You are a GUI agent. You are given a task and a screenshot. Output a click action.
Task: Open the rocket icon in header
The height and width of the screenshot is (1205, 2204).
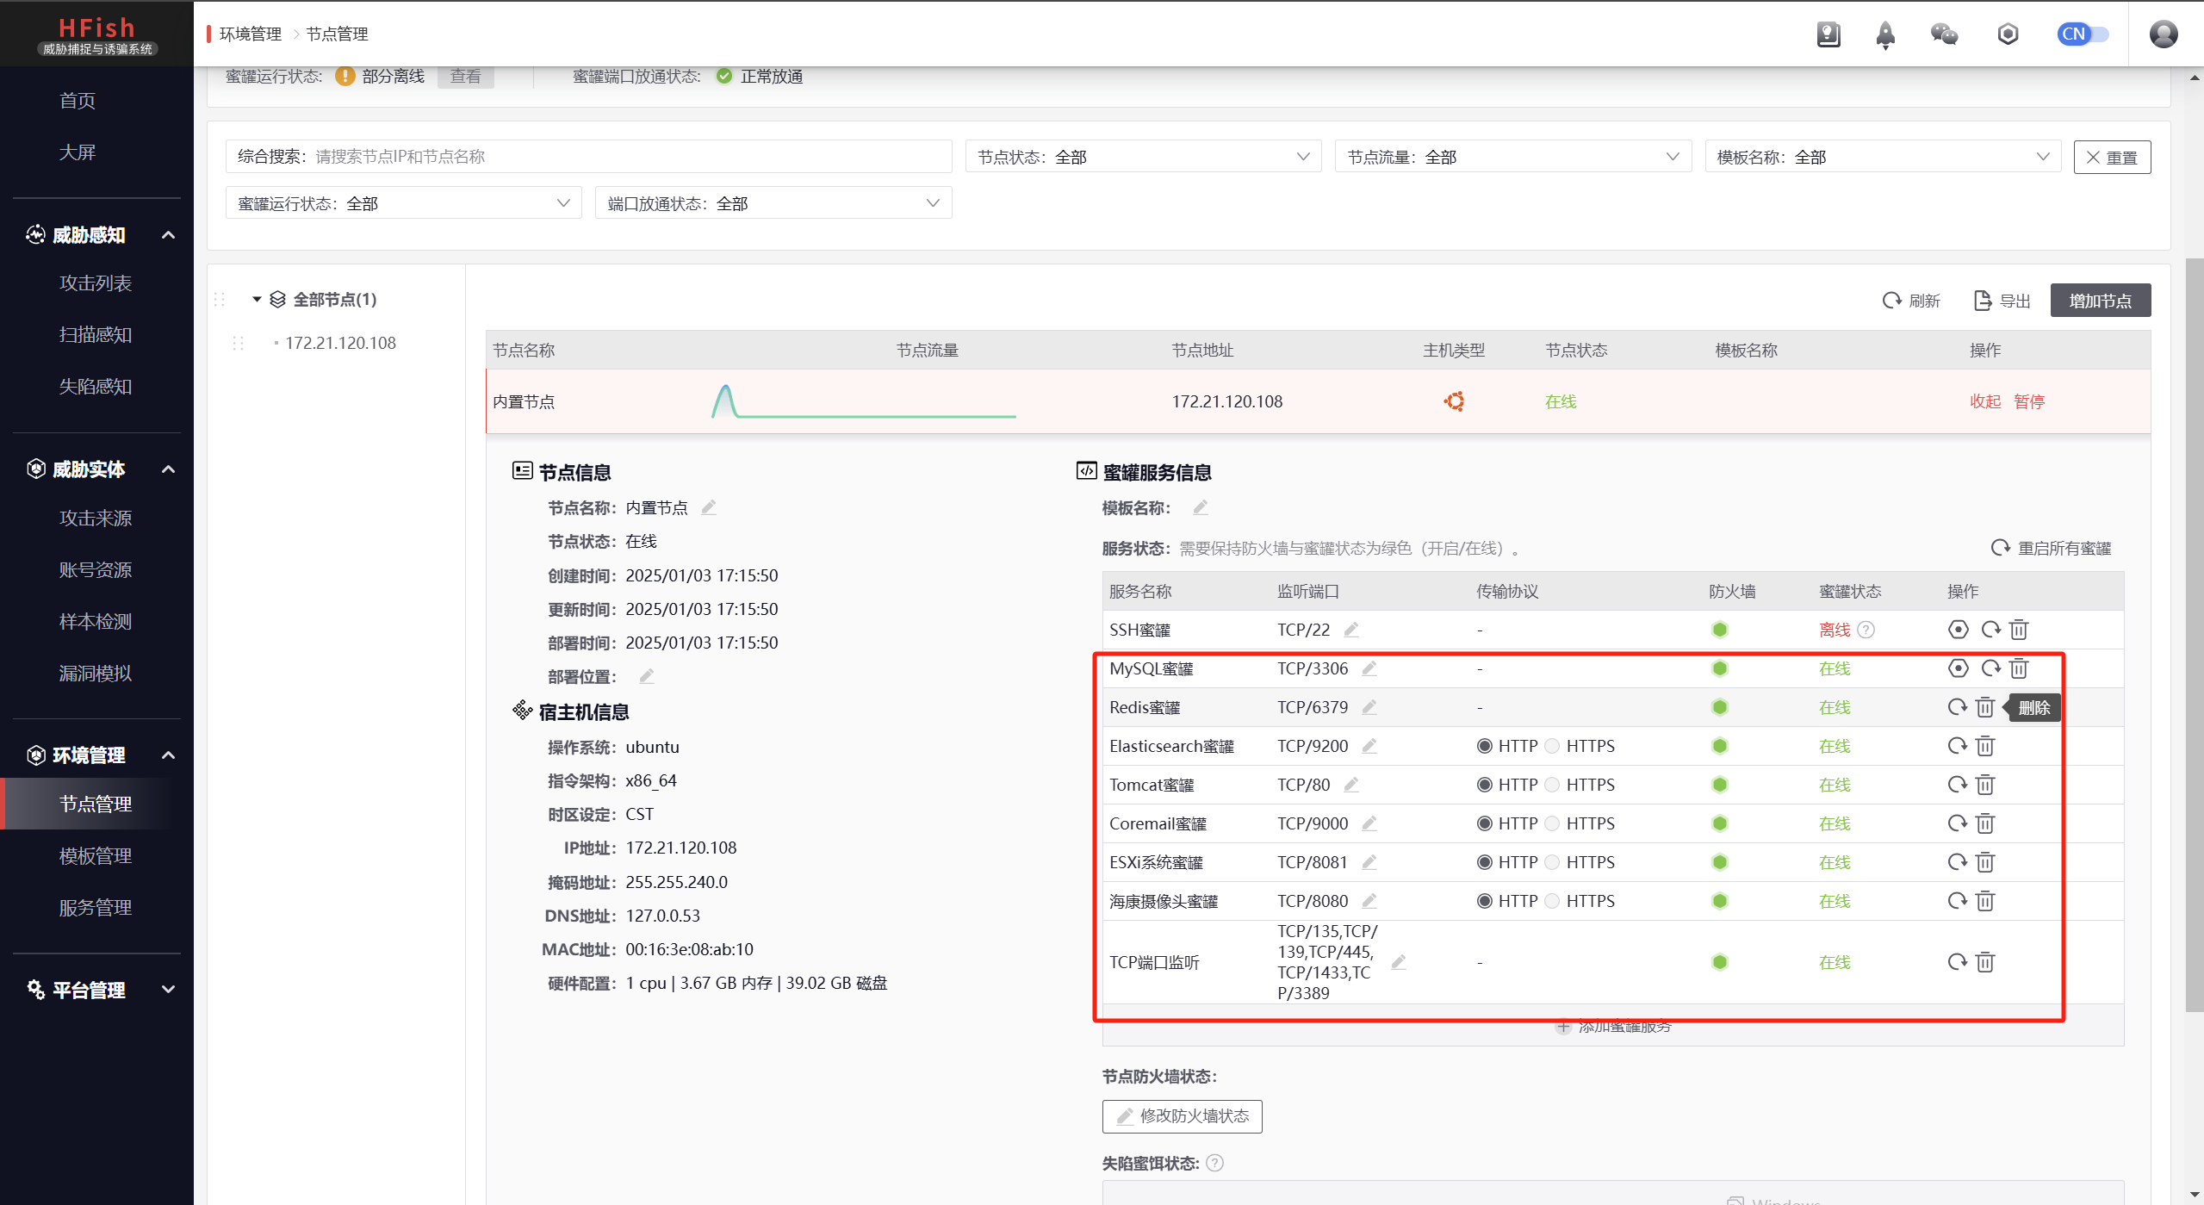click(1885, 34)
